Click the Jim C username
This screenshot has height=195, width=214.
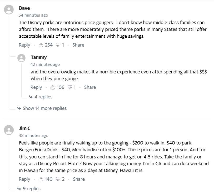pos(25,128)
